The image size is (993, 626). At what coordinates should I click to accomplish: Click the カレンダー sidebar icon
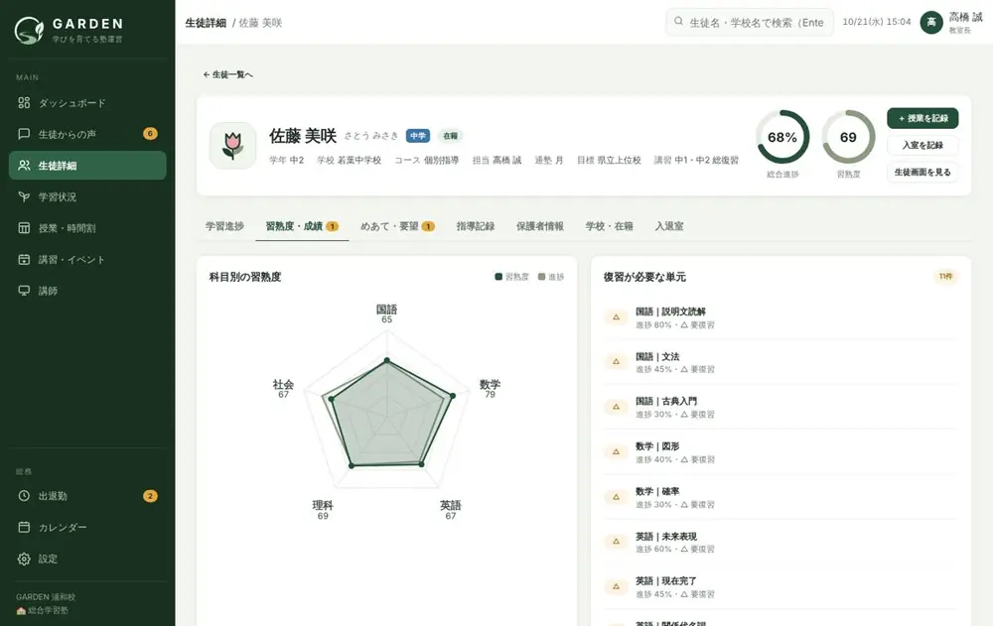[x=24, y=527]
